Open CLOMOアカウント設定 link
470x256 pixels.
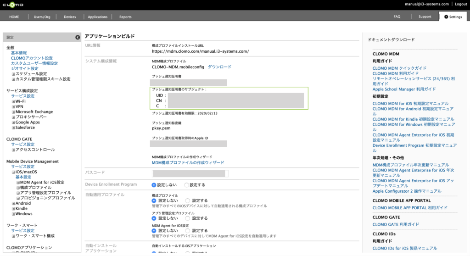[32, 58]
